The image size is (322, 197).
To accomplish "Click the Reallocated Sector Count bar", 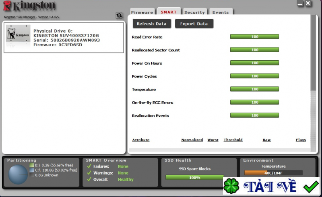I will click(x=255, y=50).
